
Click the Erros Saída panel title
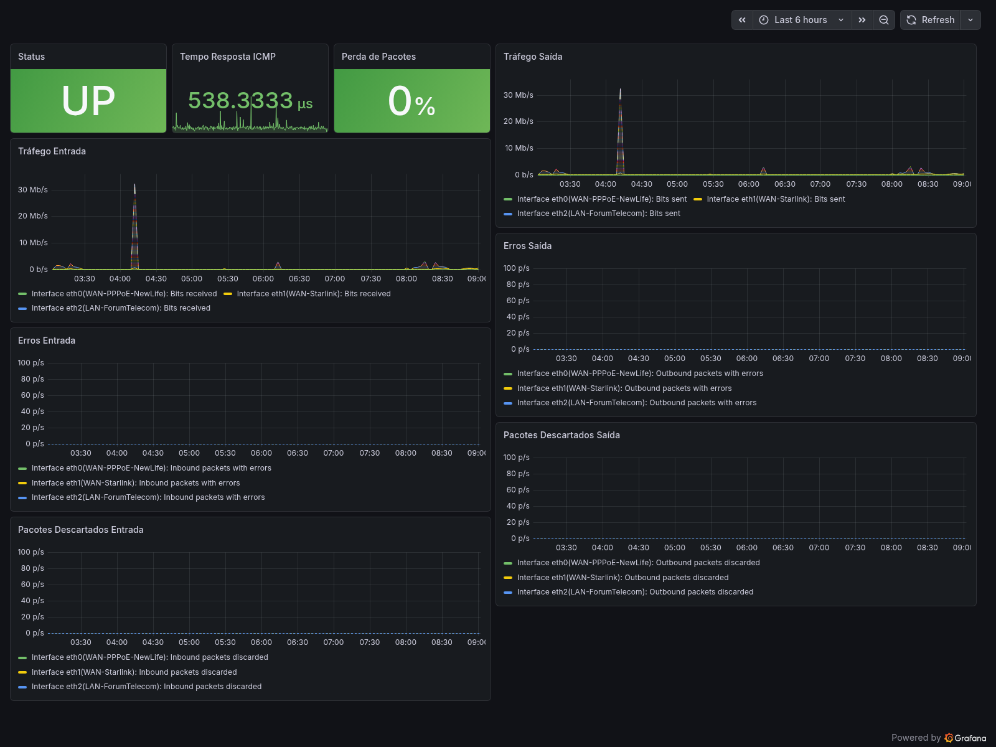click(527, 246)
